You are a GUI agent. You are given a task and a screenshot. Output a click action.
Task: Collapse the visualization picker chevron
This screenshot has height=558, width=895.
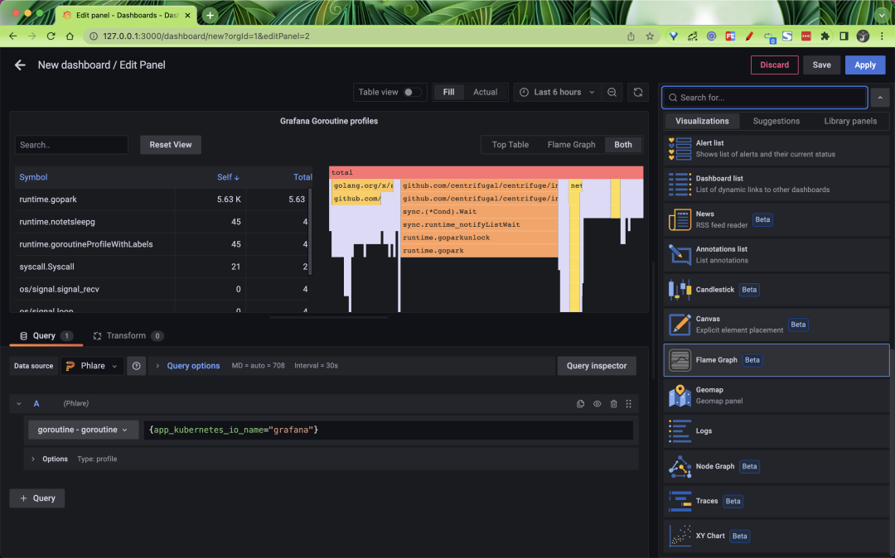(x=880, y=98)
